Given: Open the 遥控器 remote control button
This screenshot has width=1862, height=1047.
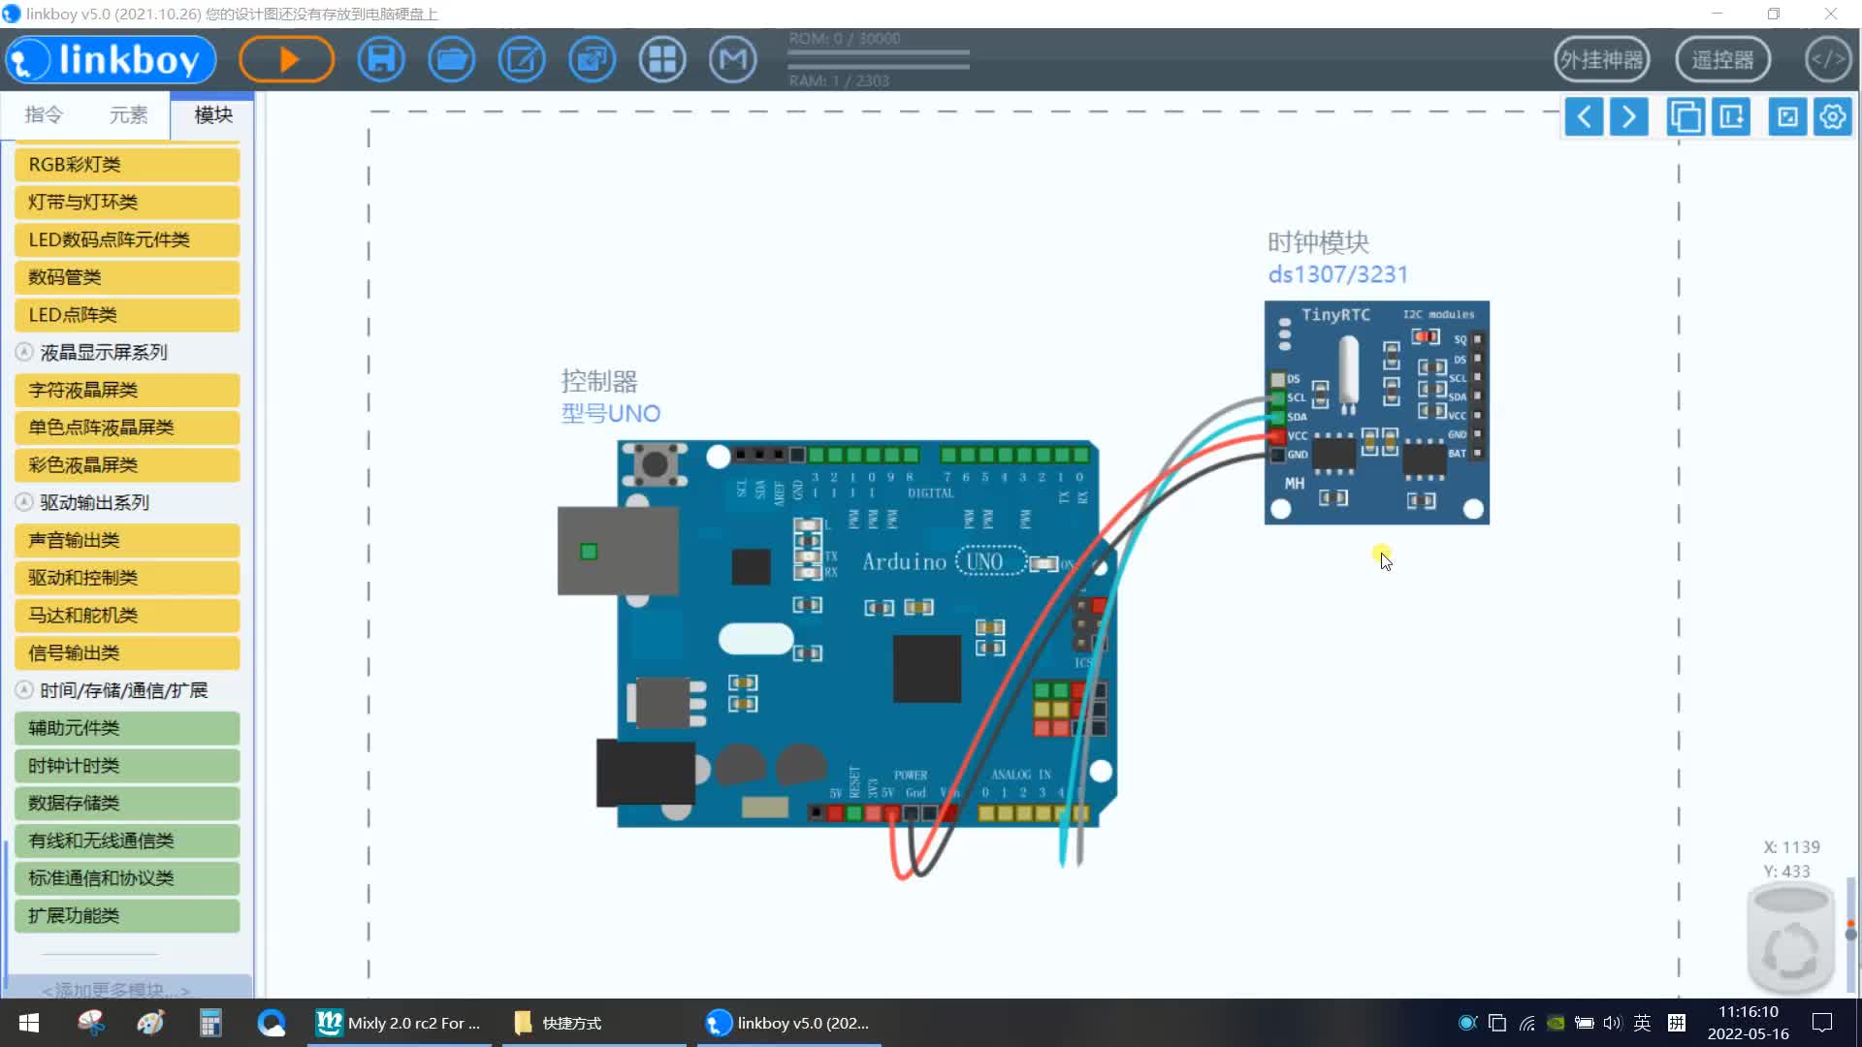Looking at the screenshot, I should pyautogui.click(x=1722, y=60).
